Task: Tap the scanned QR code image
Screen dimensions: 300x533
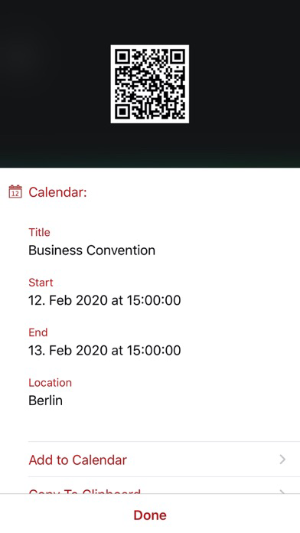Action: click(x=150, y=84)
